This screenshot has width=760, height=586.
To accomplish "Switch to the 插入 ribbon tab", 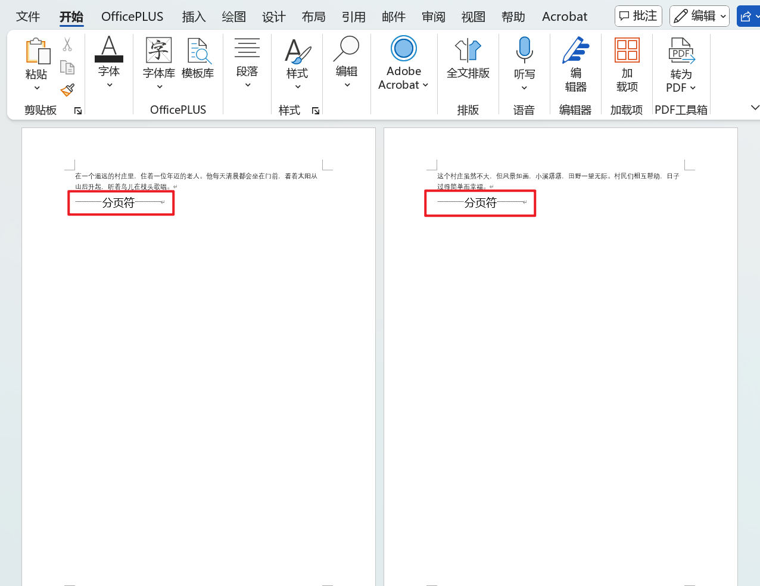I will coord(193,16).
